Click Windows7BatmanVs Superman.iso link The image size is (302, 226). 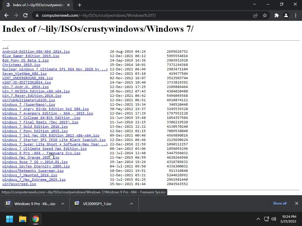point(33,171)
